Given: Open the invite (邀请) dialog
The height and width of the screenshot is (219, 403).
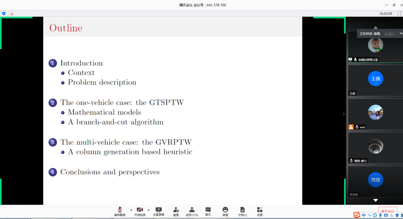Looking at the screenshot, I should pyautogui.click(x=176, y=211).
